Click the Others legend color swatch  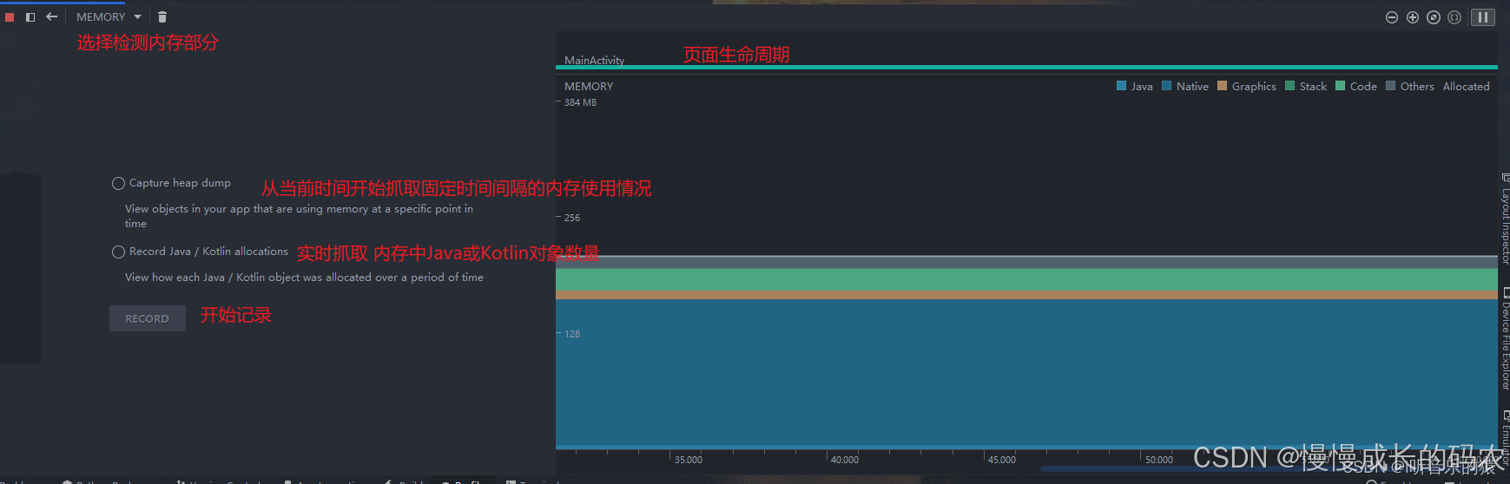click(x=1391, y=86)
